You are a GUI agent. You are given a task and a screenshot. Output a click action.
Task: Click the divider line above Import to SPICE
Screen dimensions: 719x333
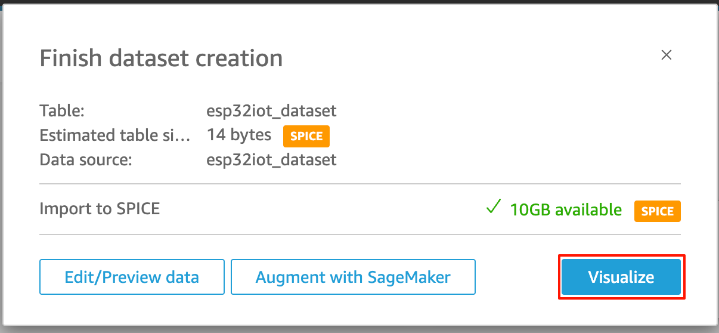click(360, 184)
